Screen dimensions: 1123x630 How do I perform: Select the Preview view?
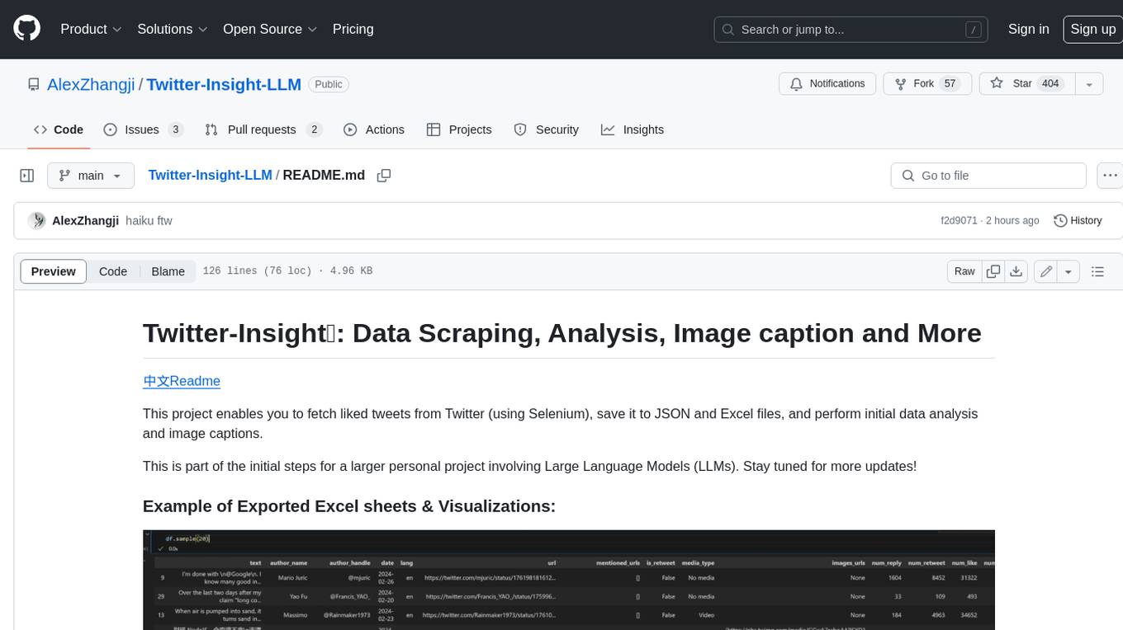click(54, 271)
